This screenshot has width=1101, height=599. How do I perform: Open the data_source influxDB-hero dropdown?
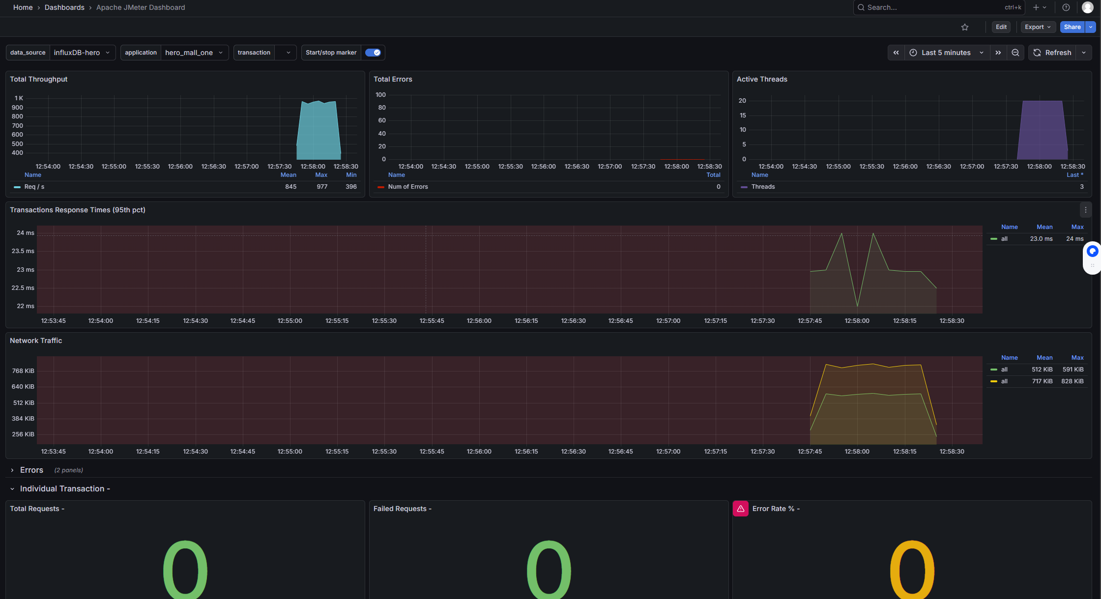pos(82,53)
